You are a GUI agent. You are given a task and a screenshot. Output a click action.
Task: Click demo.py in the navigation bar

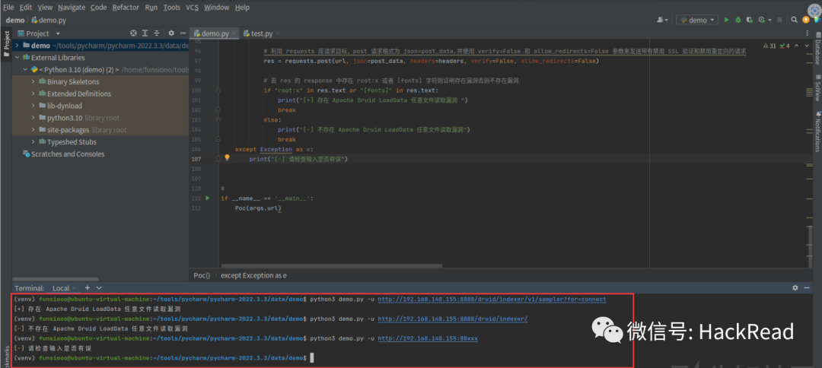pos(48,21)
